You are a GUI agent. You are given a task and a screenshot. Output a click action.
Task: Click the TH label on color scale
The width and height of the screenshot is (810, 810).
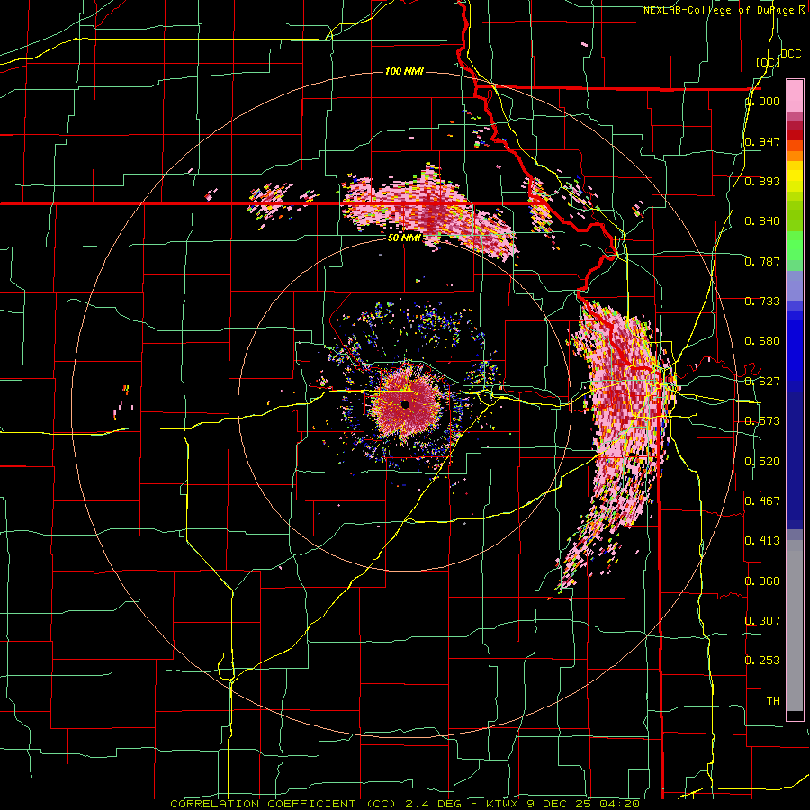coord(773,701)
